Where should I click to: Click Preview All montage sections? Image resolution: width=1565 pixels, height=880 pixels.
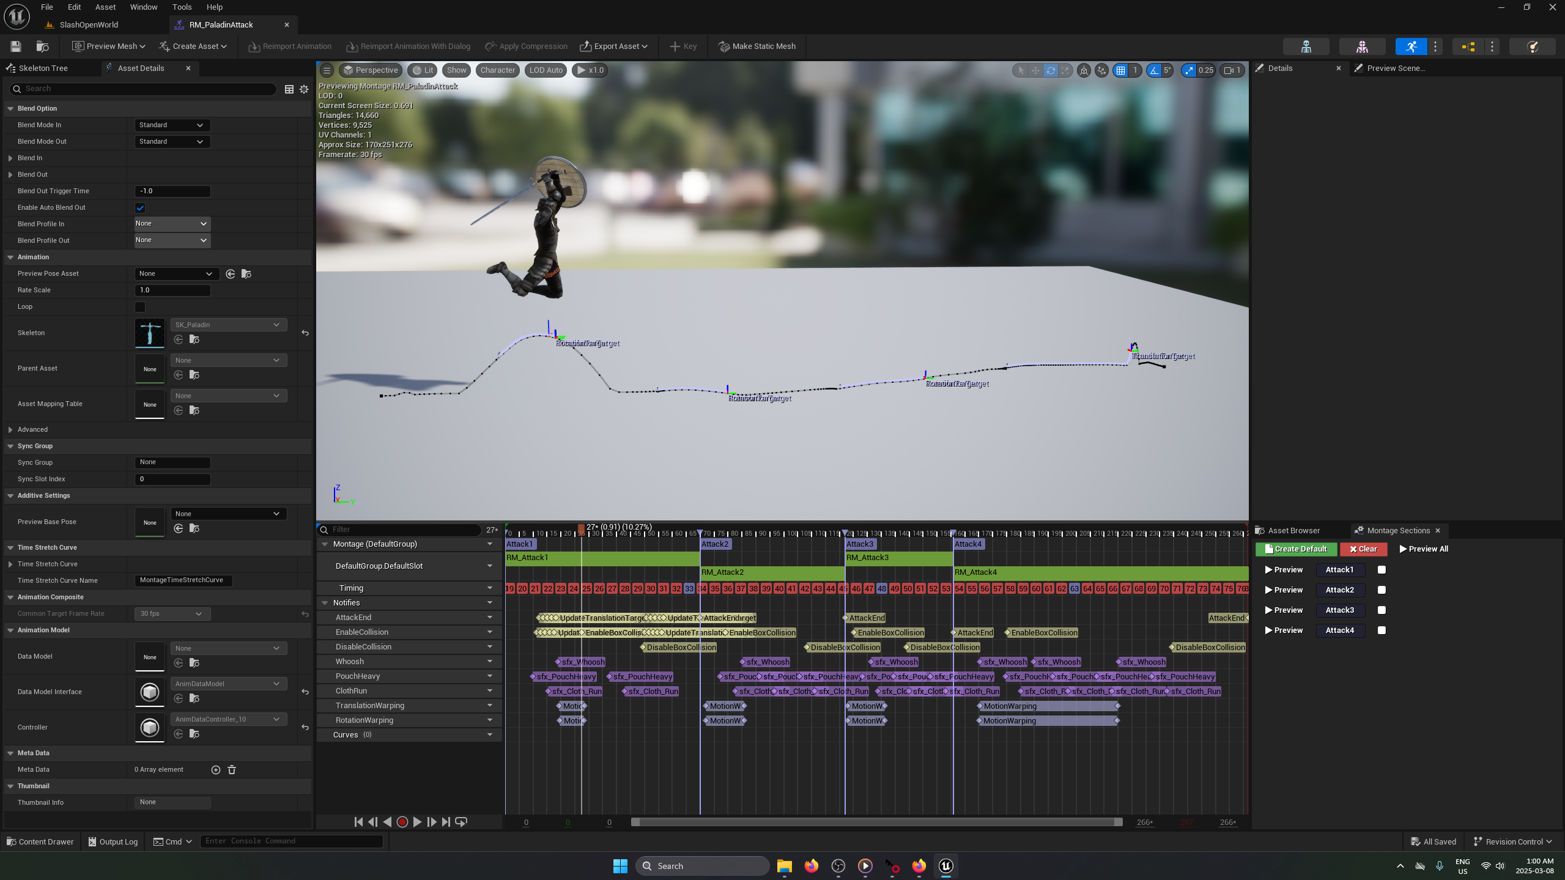(x=1424, y=549)
